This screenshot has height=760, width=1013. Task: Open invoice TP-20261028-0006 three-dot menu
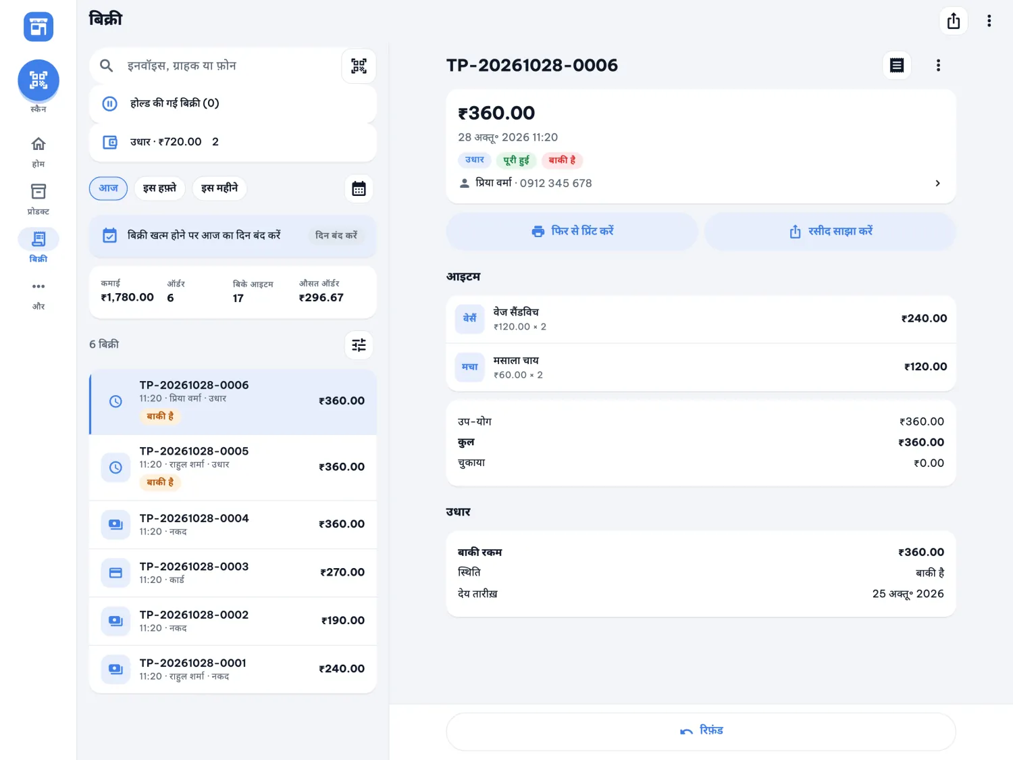point(938,66)
